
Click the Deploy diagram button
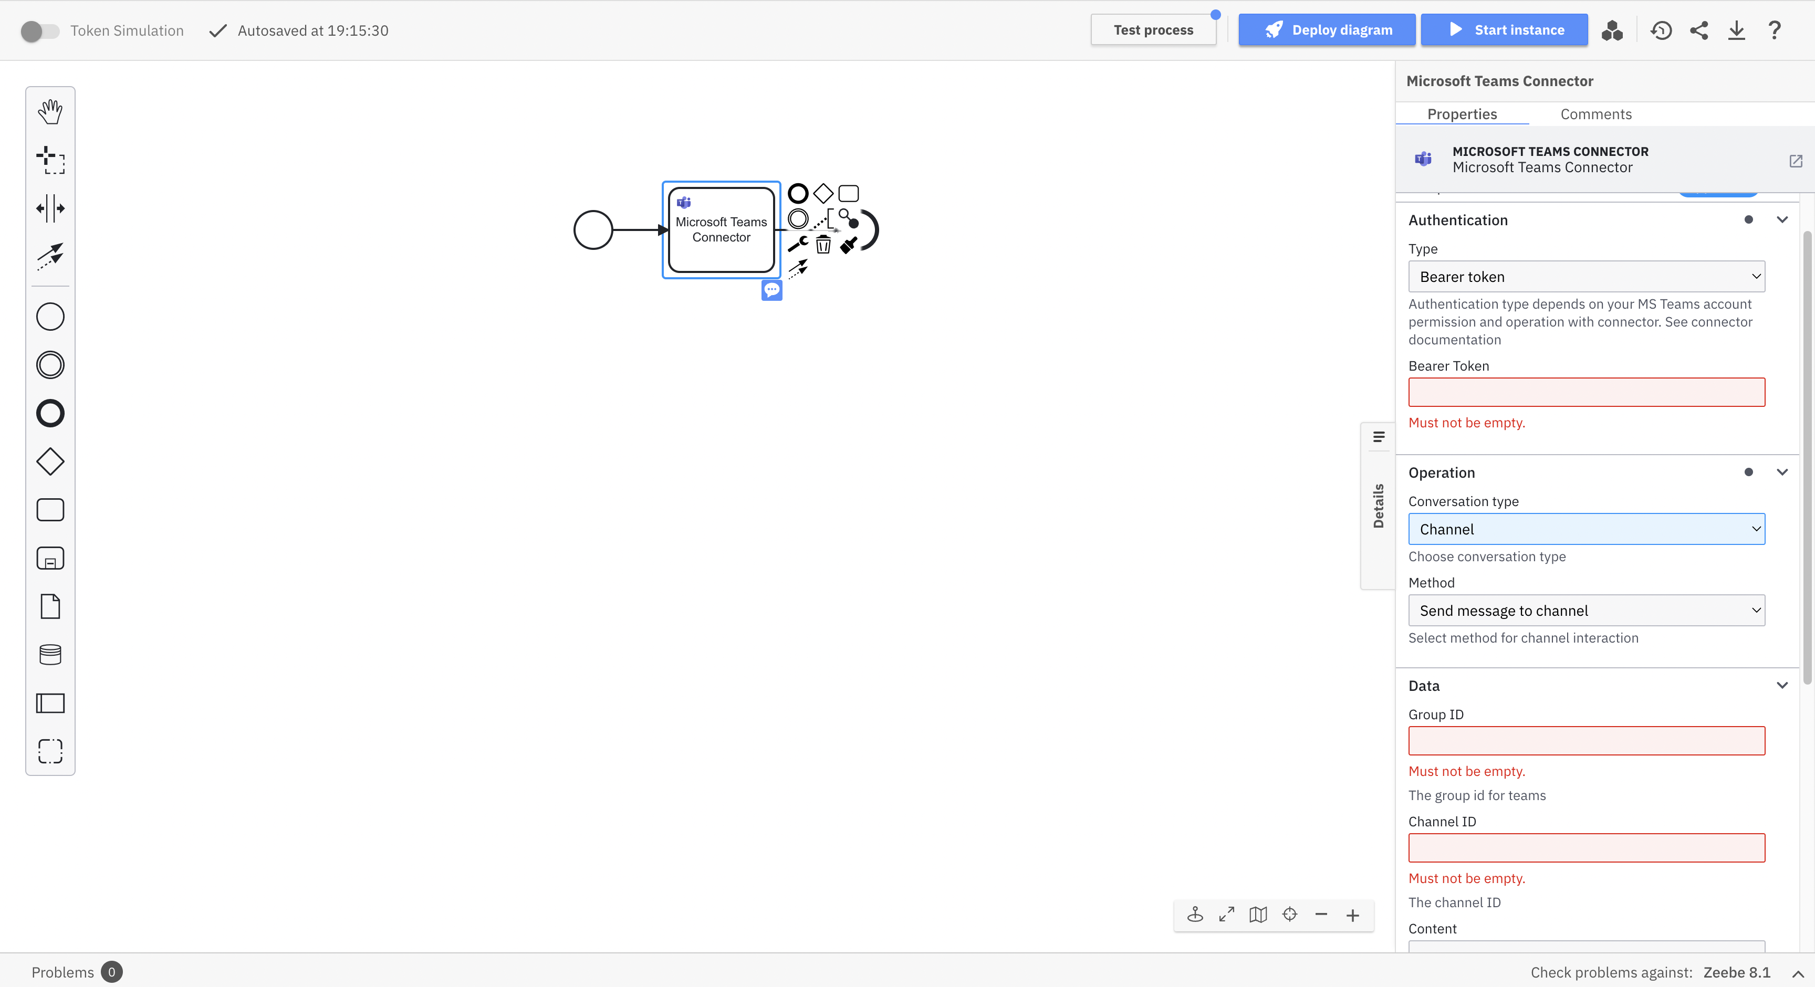[1327, 29]
